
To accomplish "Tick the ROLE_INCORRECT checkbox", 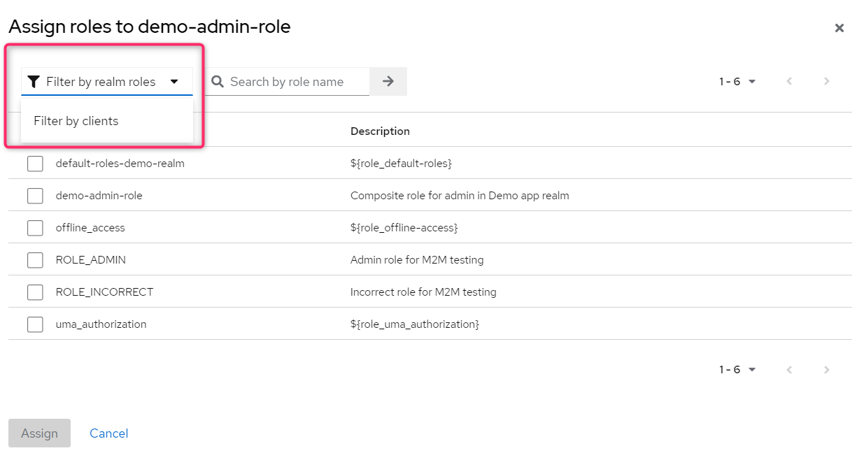I will pyautogui.click(x=35, y=292).
